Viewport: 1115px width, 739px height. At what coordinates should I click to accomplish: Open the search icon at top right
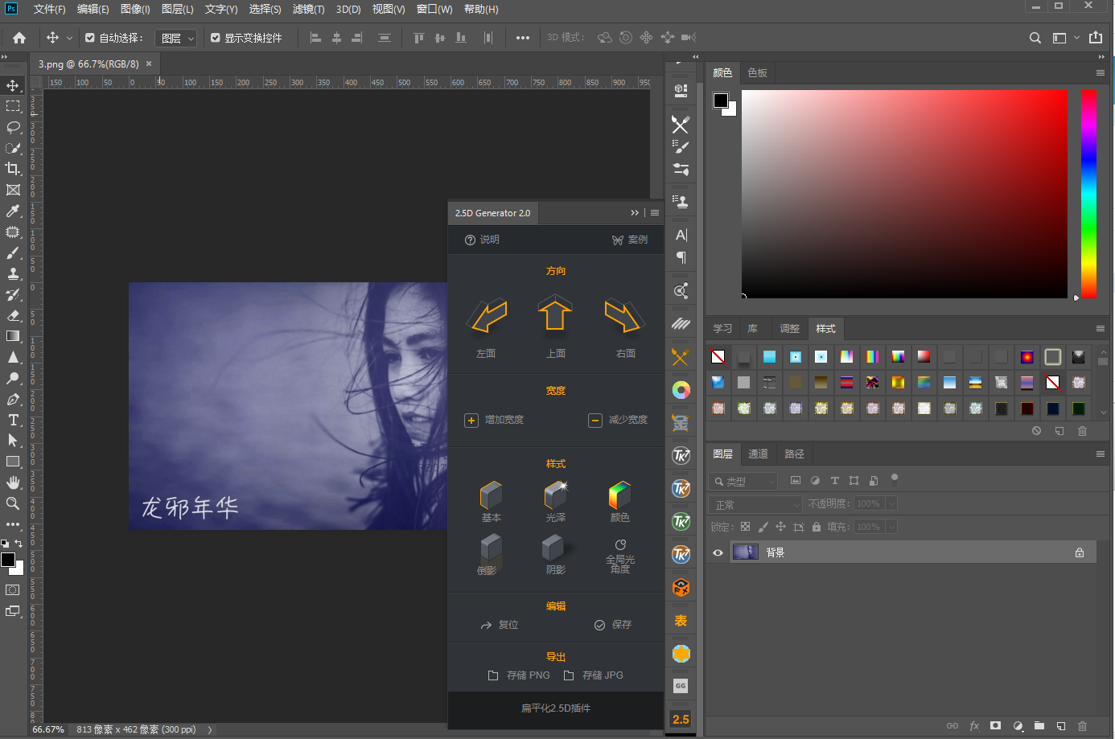tap(1035, 38)
